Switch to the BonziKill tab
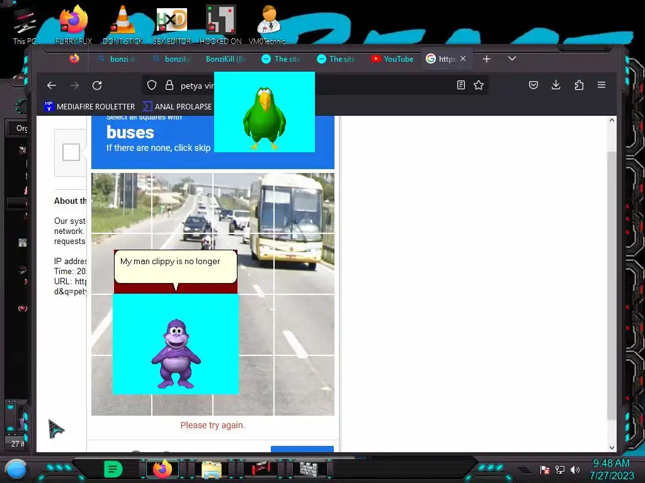This screenshot has height=483, width=645. click(x=226, y=58)
